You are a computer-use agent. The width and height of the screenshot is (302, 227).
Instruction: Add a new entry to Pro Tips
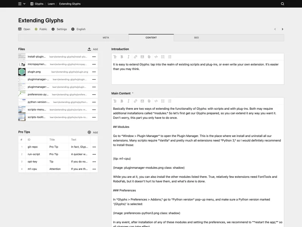[x=92, y=132]
